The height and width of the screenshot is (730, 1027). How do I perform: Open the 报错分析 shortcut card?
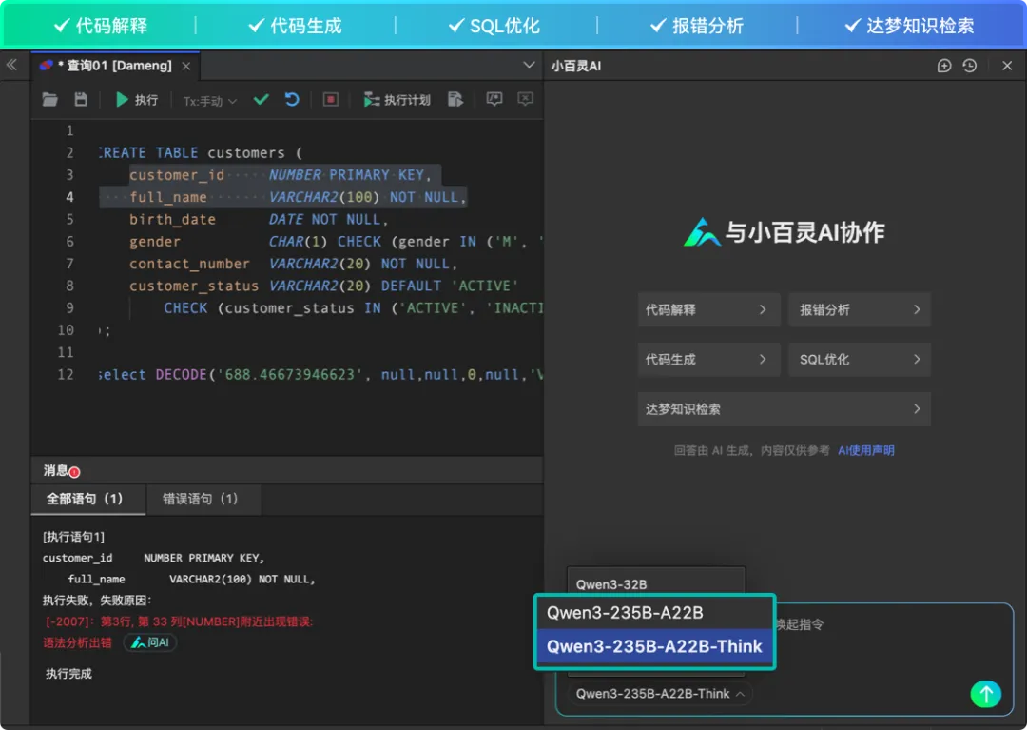pos(860,310)
